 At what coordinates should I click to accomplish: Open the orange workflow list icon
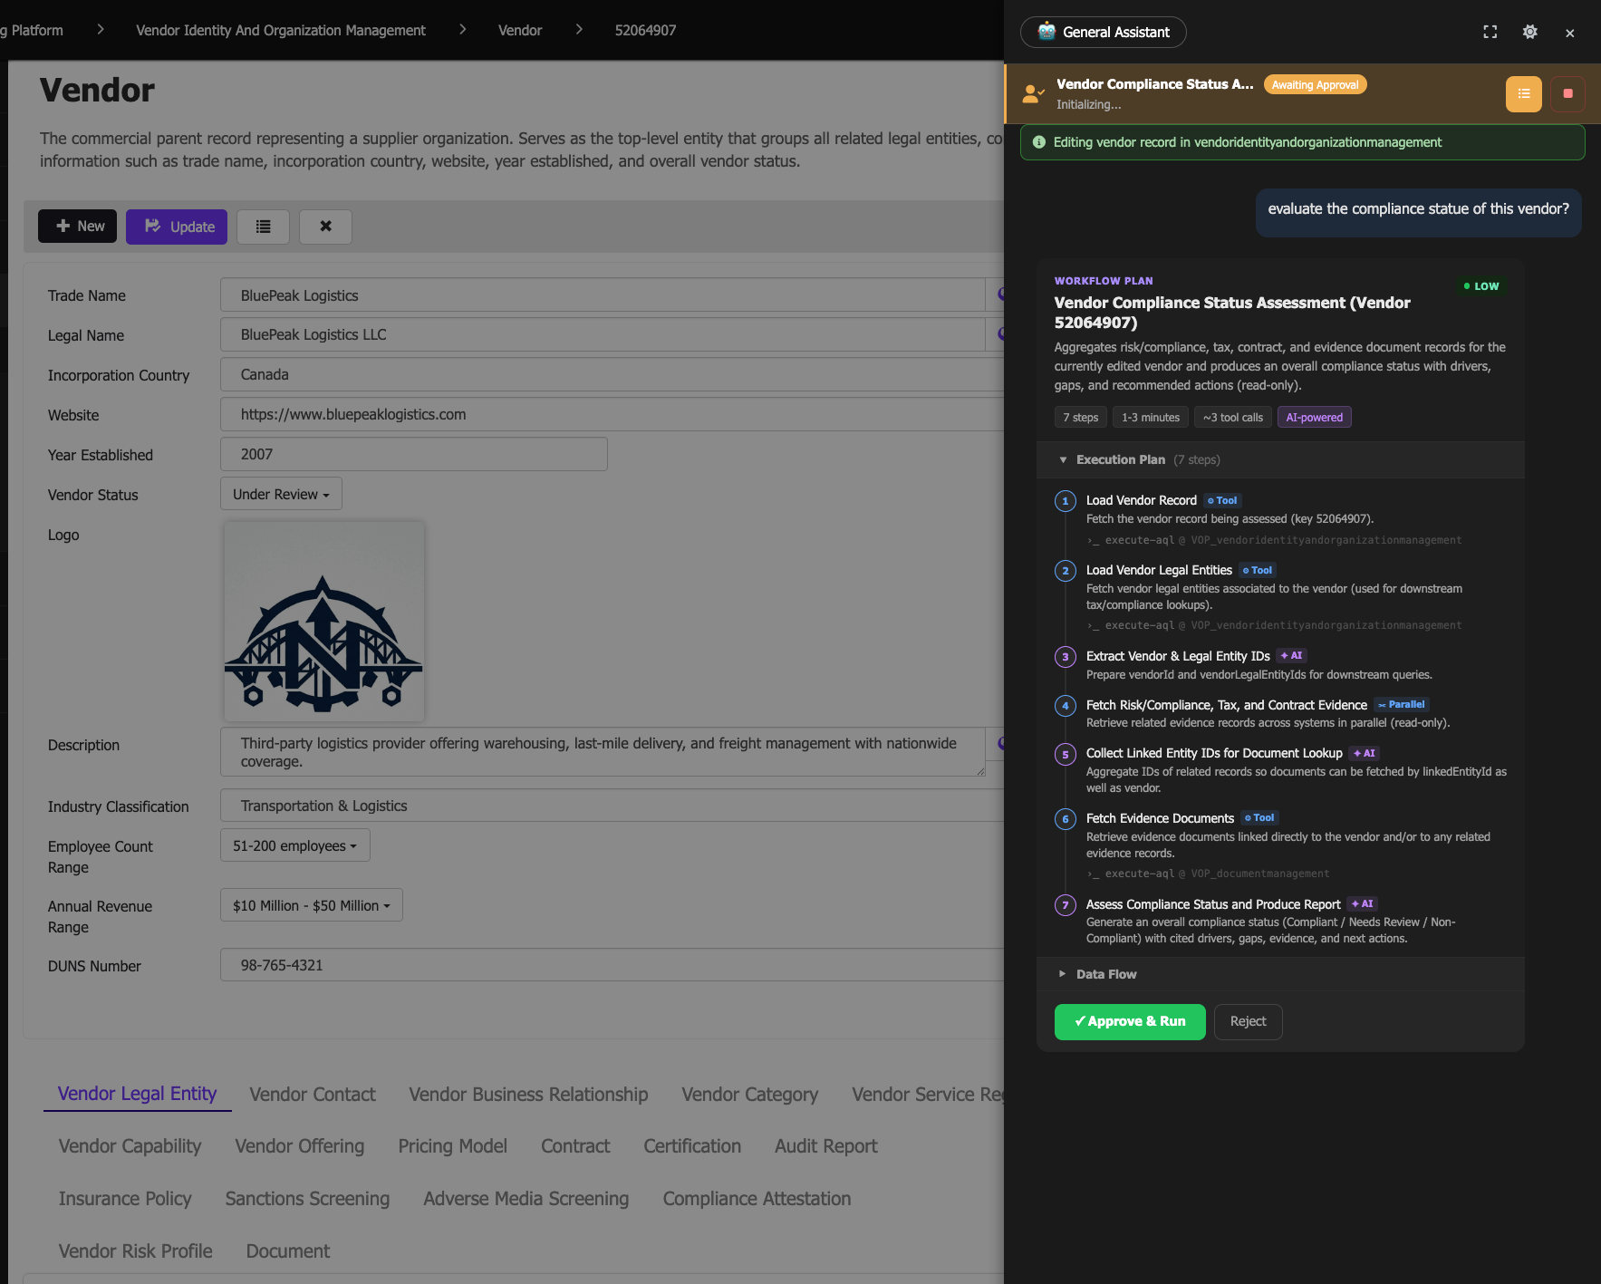(1523, 94)
